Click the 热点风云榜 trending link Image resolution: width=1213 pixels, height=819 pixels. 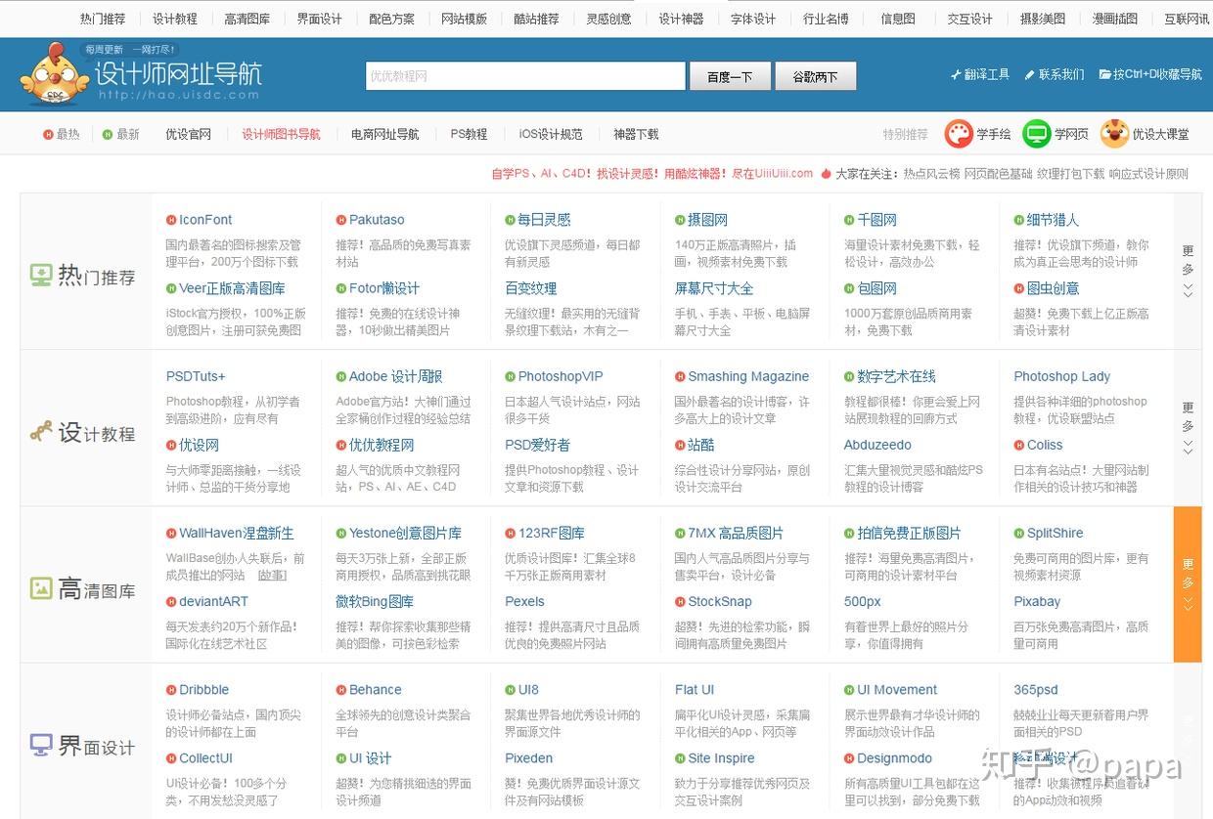(x=931, y=174)
